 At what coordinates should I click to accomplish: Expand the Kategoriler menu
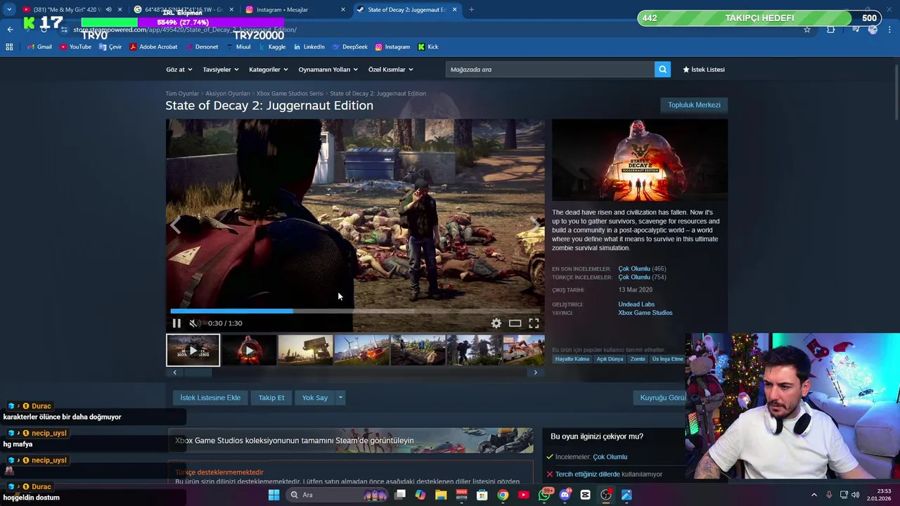[x=269, y=70]
